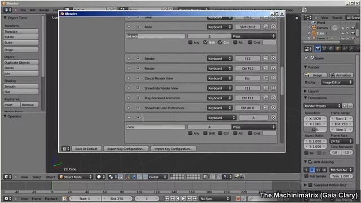361x203 pixels.
Task: Remove the Redo keymap entry
Action: pos(273,27)
